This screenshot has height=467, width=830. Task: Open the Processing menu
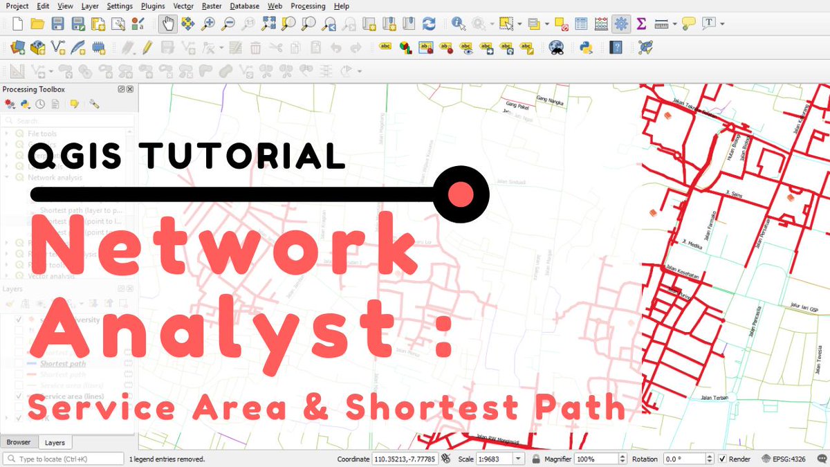pyautogui.click(x=308, y=6)
